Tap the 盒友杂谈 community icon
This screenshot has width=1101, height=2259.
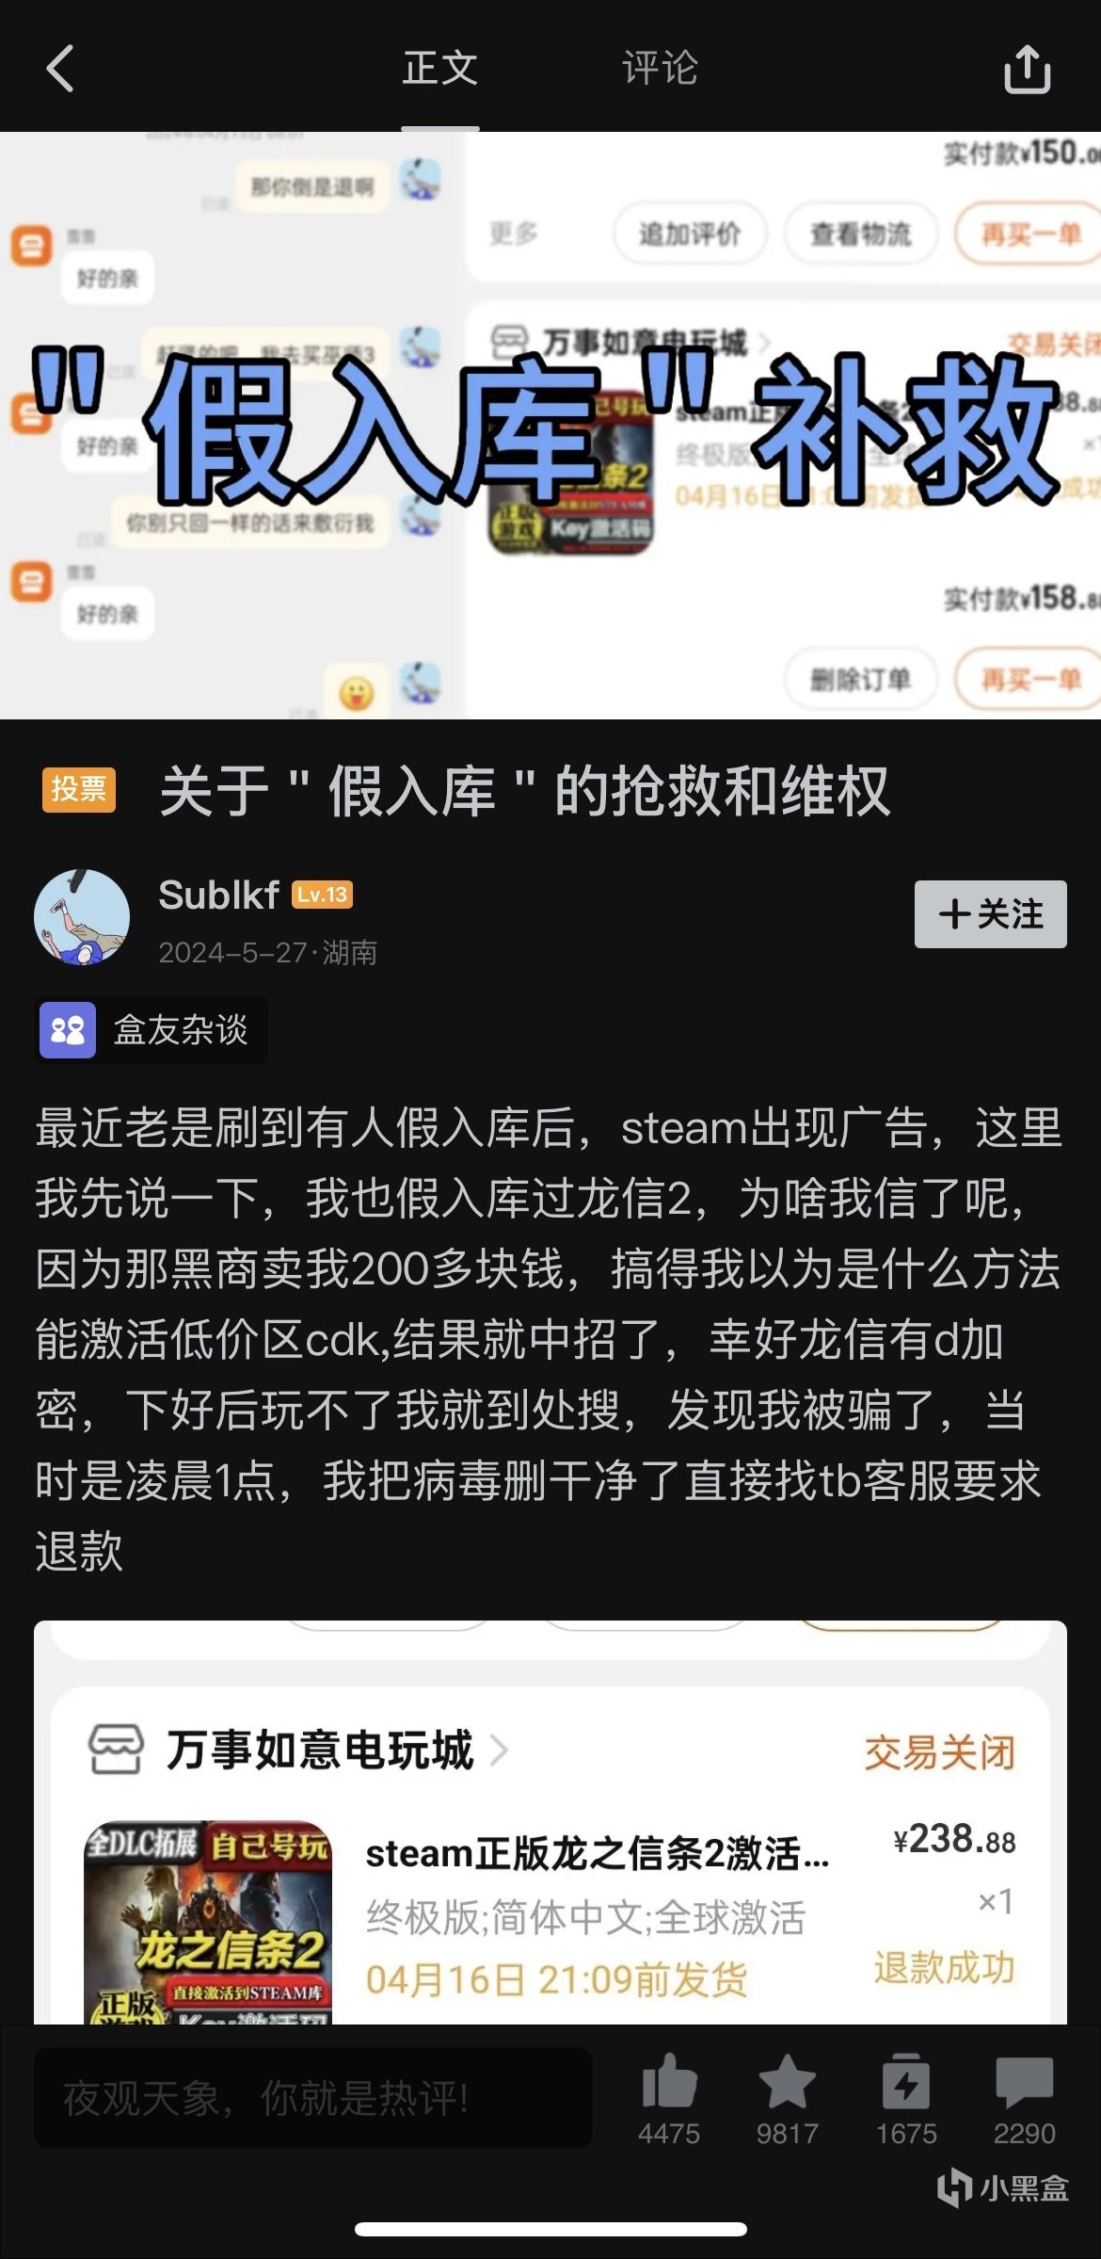coord(68,1030)
